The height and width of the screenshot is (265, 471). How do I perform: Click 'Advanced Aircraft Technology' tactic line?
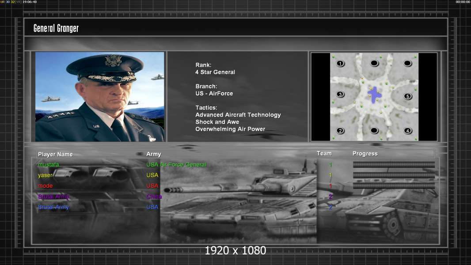tap(238, 115)
